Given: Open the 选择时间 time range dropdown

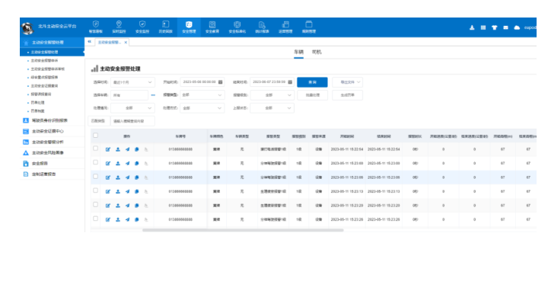Looking at the screenshot, I should tap(132, 82).
